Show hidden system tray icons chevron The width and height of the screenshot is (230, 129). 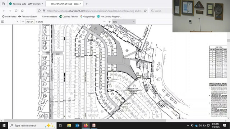[x=188, y=125]
